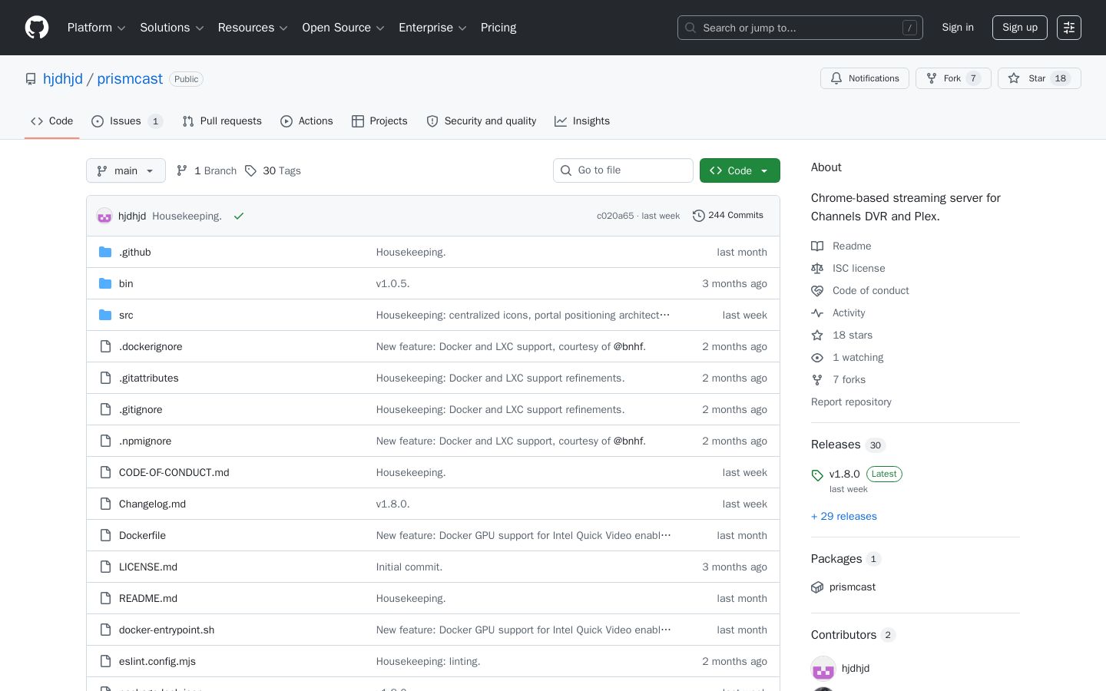
Task: Open the Security and quality tab
Action: (481, 121)
